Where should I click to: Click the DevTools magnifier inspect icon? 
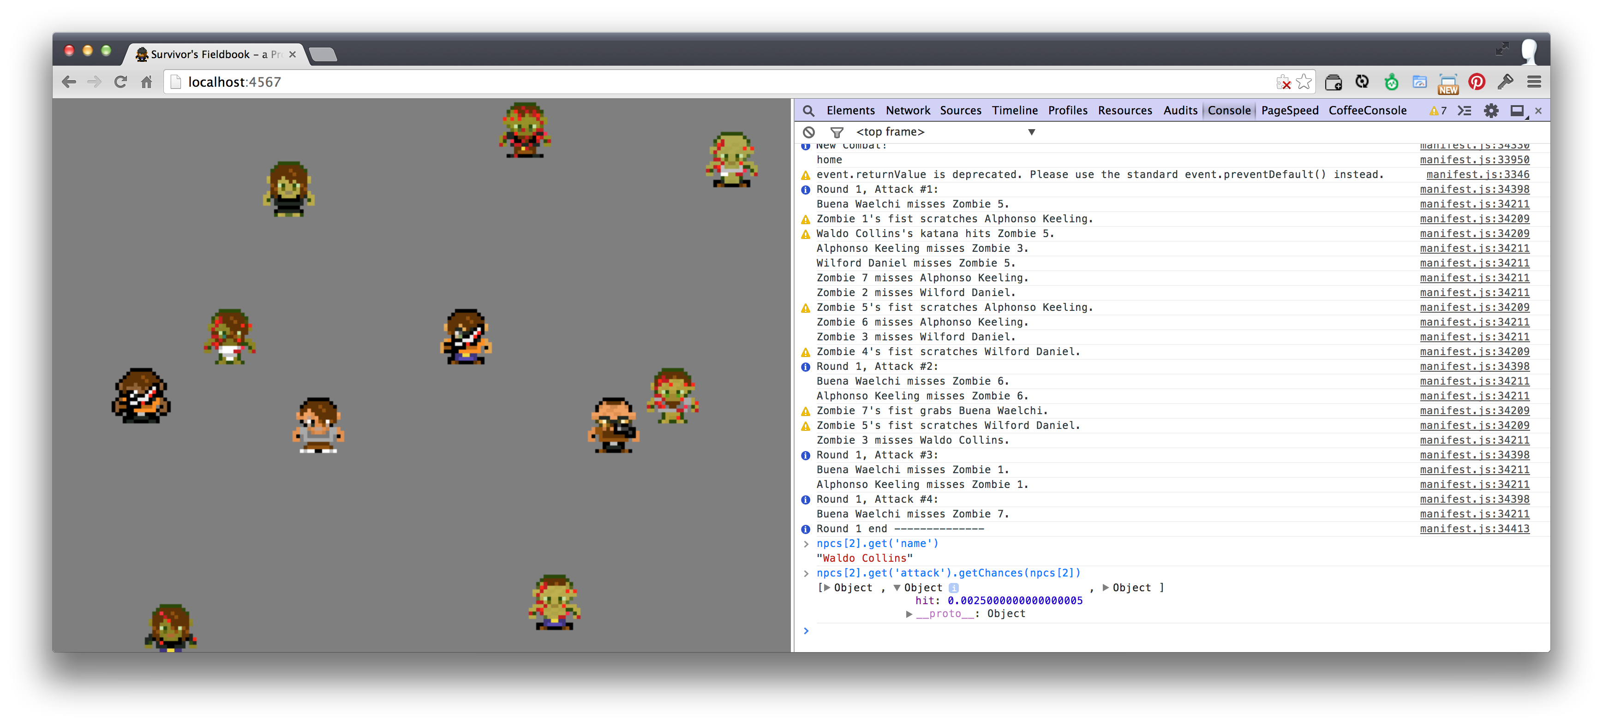[x=808, y=111]
